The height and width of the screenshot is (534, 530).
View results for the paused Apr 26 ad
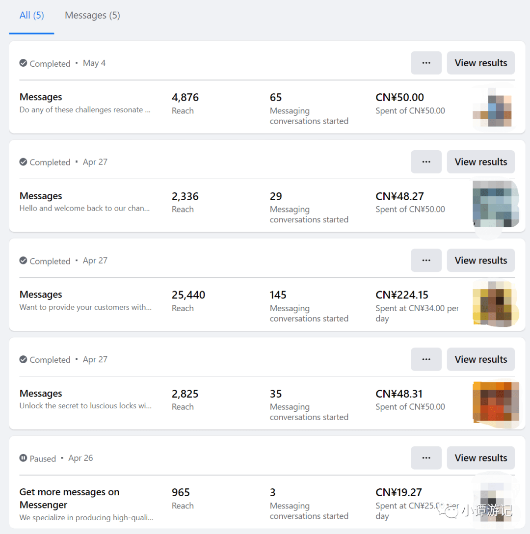[480, 458]
